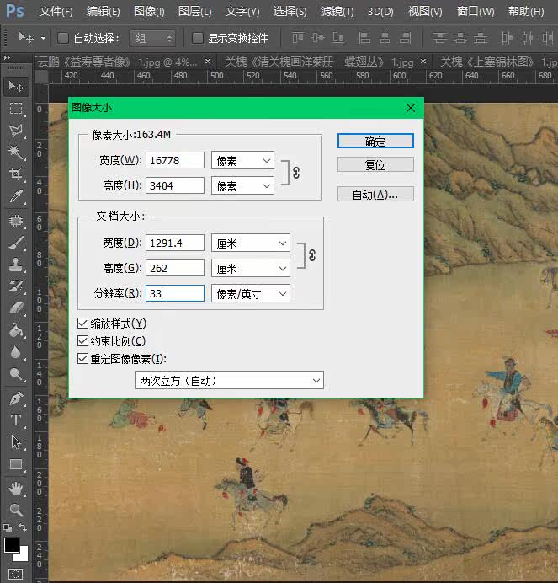The height and width of the screenshot is (583, 558).
Task: Click the 分辨率 resolution input field
Action: 175,293
